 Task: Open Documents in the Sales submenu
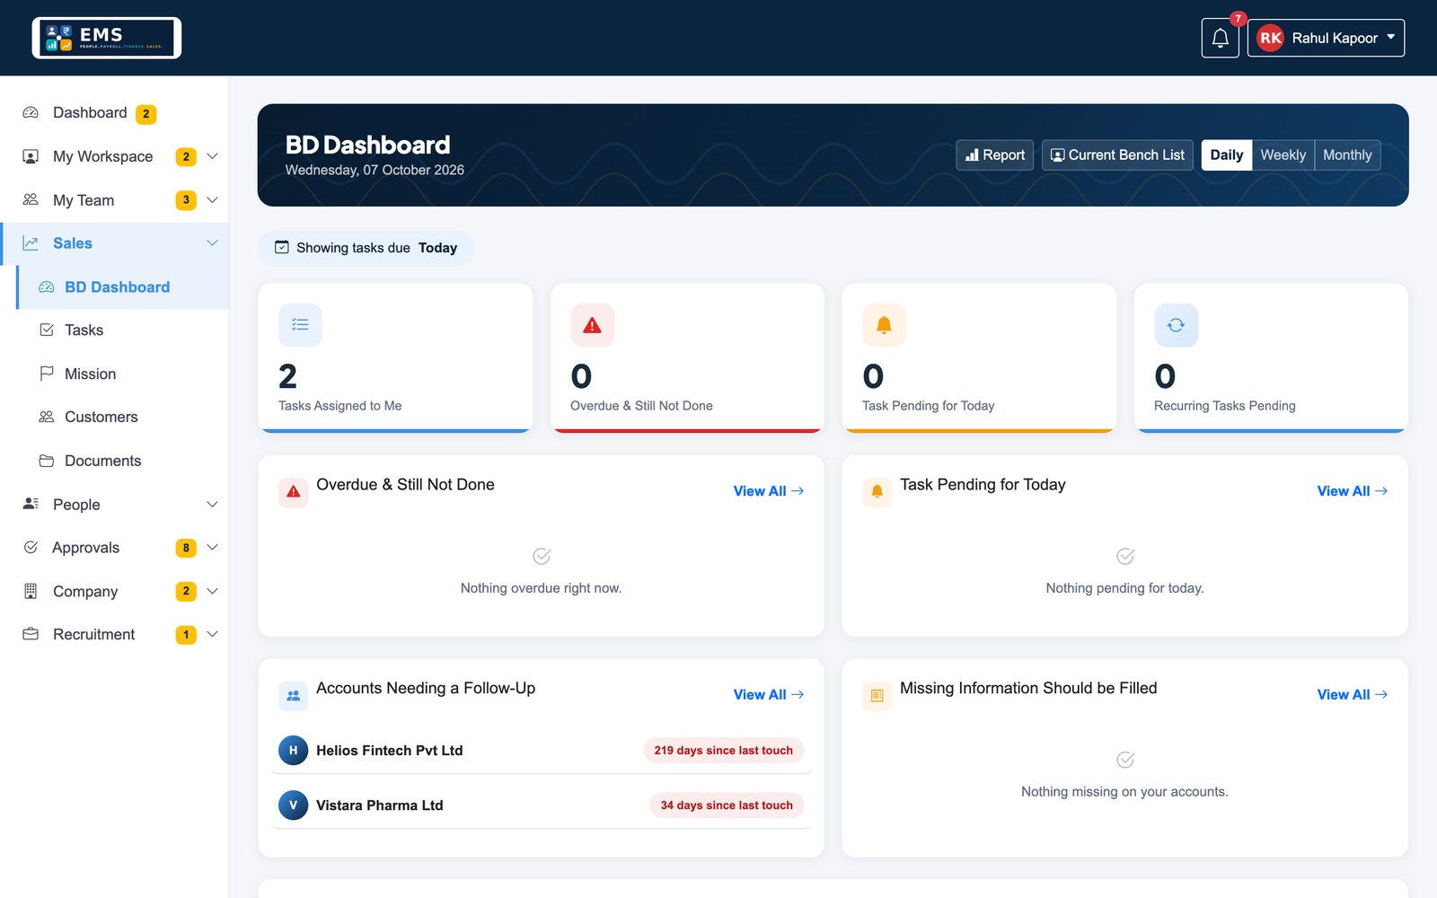point(123,461)
